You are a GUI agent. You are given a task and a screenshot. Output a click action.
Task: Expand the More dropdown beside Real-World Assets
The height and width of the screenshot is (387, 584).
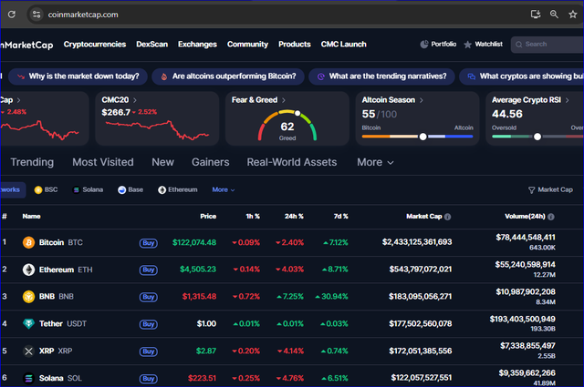click(x=375, y=162)
